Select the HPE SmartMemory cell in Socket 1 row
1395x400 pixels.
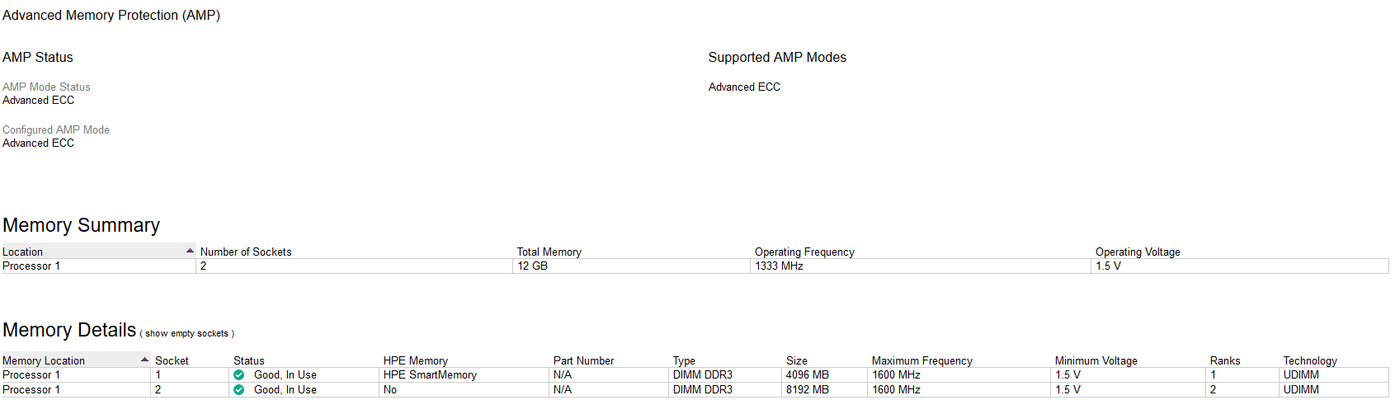coord(430,375)
